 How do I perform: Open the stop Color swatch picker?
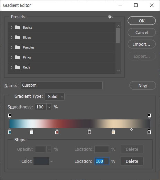(41, 161)
